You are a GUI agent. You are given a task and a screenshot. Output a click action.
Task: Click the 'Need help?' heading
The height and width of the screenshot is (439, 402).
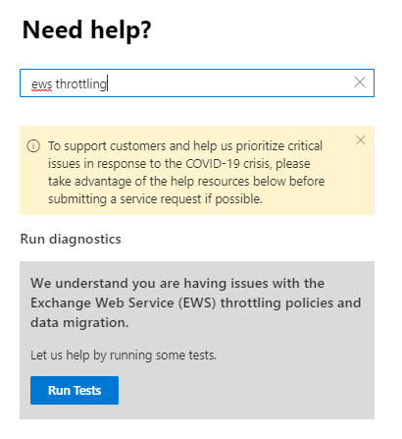(87, 30)
